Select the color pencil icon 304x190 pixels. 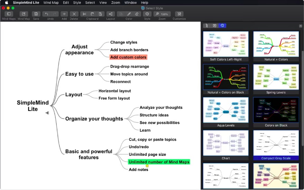[129, 14]
